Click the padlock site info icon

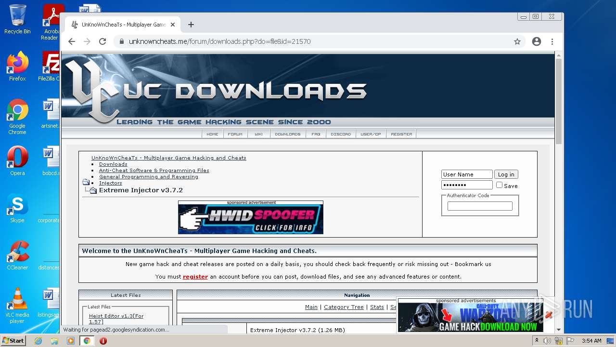(x=121, y=41)
